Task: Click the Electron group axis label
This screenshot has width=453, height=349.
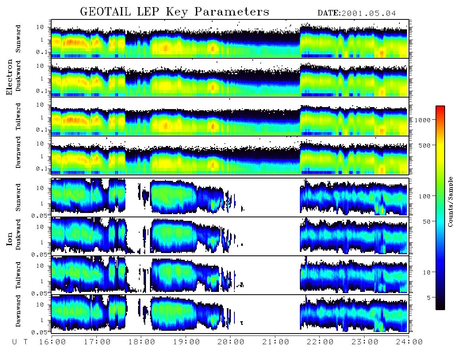Action: point(10,77)
